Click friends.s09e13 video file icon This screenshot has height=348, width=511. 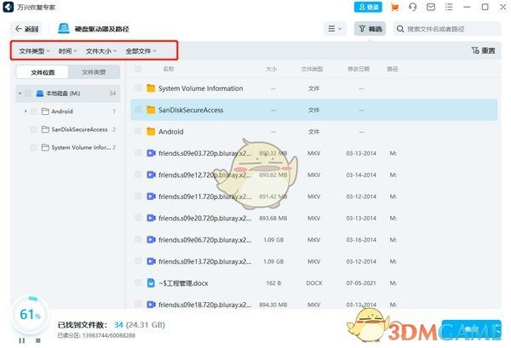(151, 261)
